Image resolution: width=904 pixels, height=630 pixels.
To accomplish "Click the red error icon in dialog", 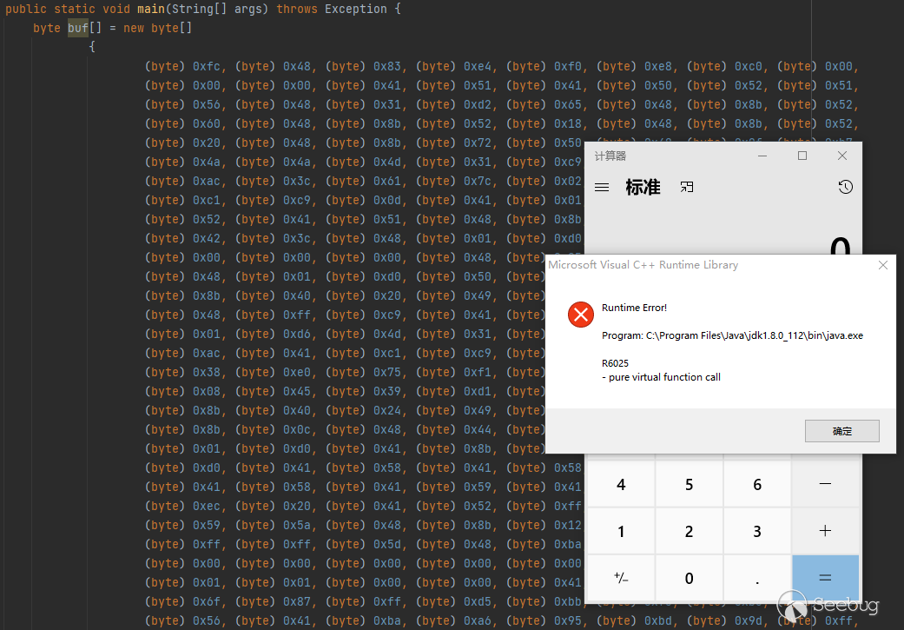I will click(581, 315).
